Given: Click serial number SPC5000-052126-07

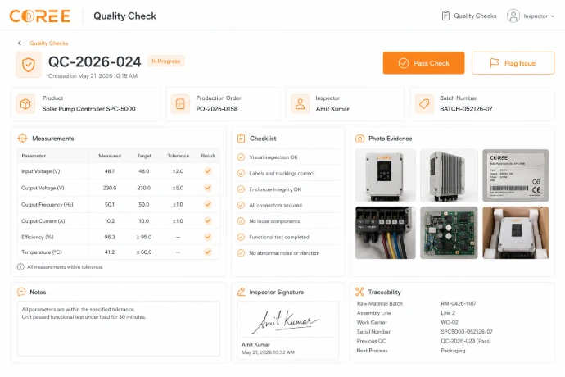Looking at the screenshot, I should click(x=467, y=332).
